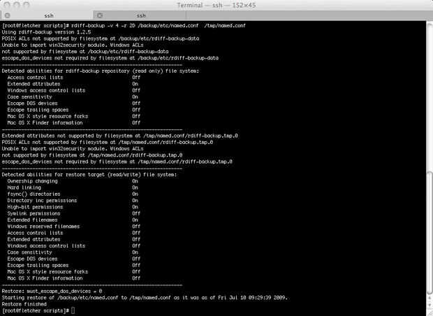Click the cursor at the last shell prompt

coord(73,310)
